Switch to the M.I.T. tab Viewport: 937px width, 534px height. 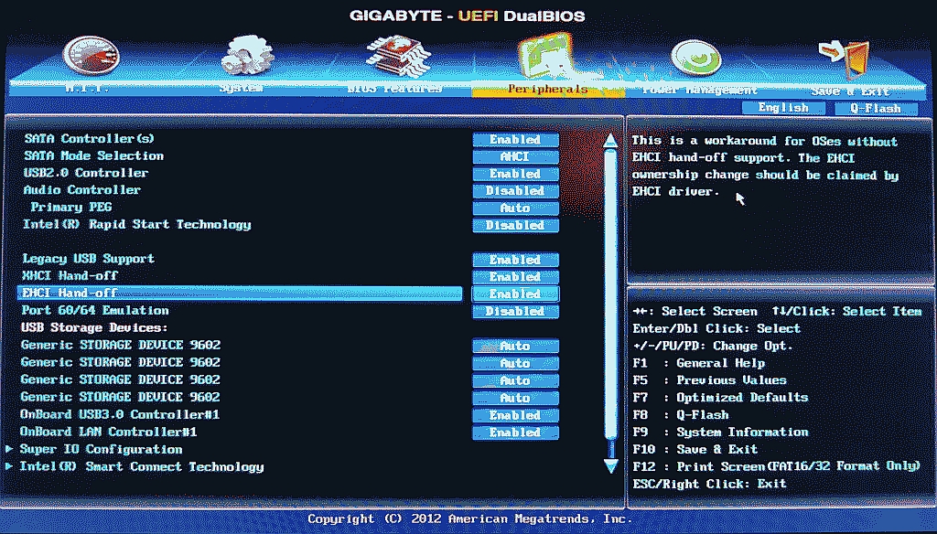pyautogui.click(x=87, y=89)
